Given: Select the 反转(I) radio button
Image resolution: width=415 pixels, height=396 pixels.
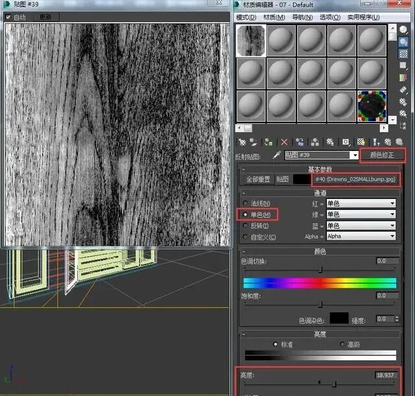Looking at the screenshot, I should (245, 226).
